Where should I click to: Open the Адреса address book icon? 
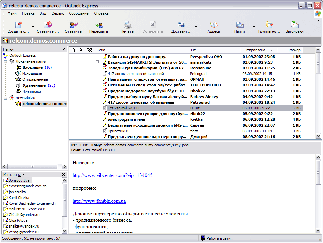214,25
